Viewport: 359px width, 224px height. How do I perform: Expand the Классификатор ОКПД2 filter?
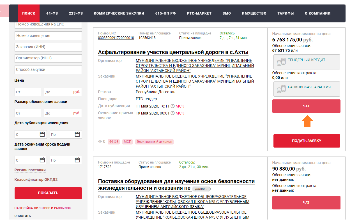click(36, 179)
